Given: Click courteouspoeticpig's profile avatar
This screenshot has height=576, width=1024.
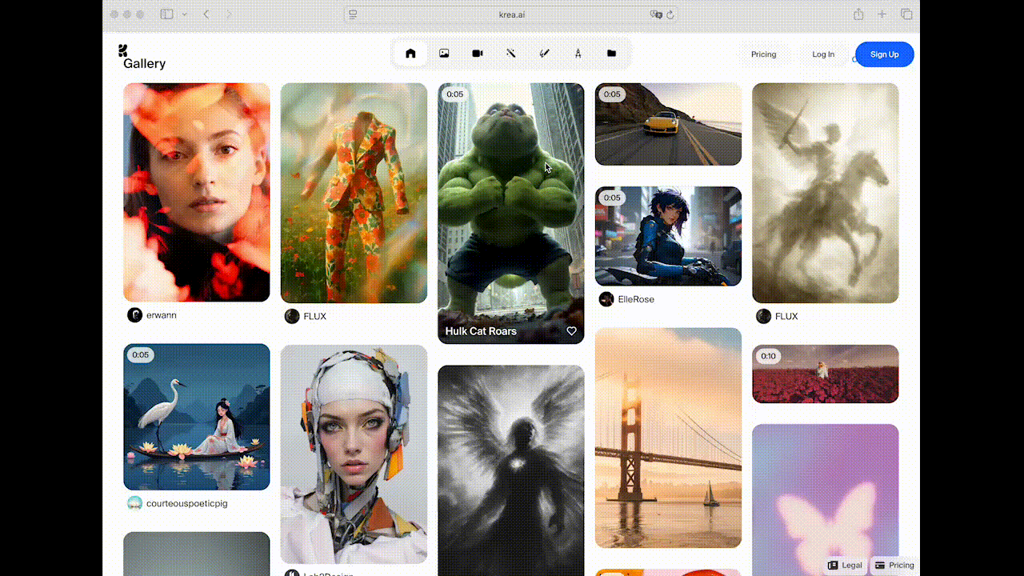Looking at the screenshot, I should (x=134, y=503).
